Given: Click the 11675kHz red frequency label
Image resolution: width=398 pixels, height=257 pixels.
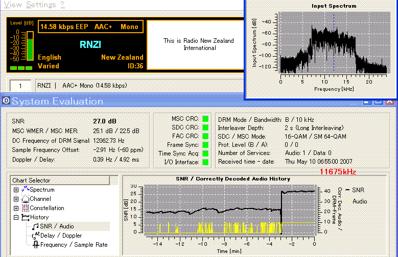Looking at the screenshot, I should point(338,172).
